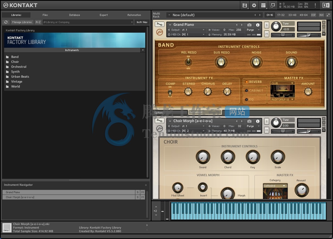Click the NI logo button
The height and width of the screenshot is (239, 333).
pyautogui.click(x=326, y=5)
